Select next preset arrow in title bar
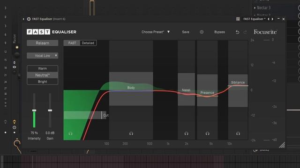300x168 pixels. pos(272,19)
